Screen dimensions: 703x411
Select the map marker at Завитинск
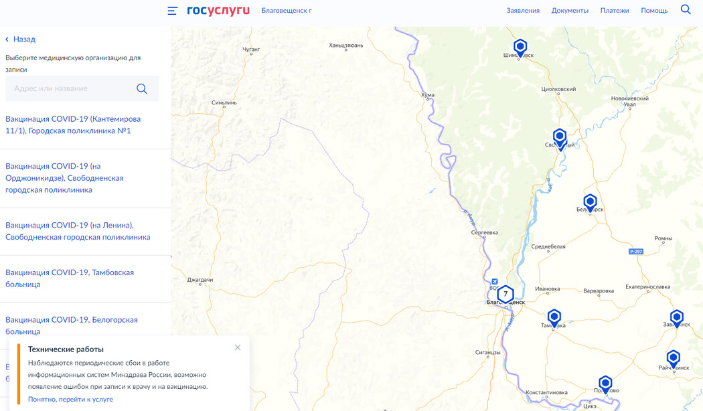pos(676,319)
